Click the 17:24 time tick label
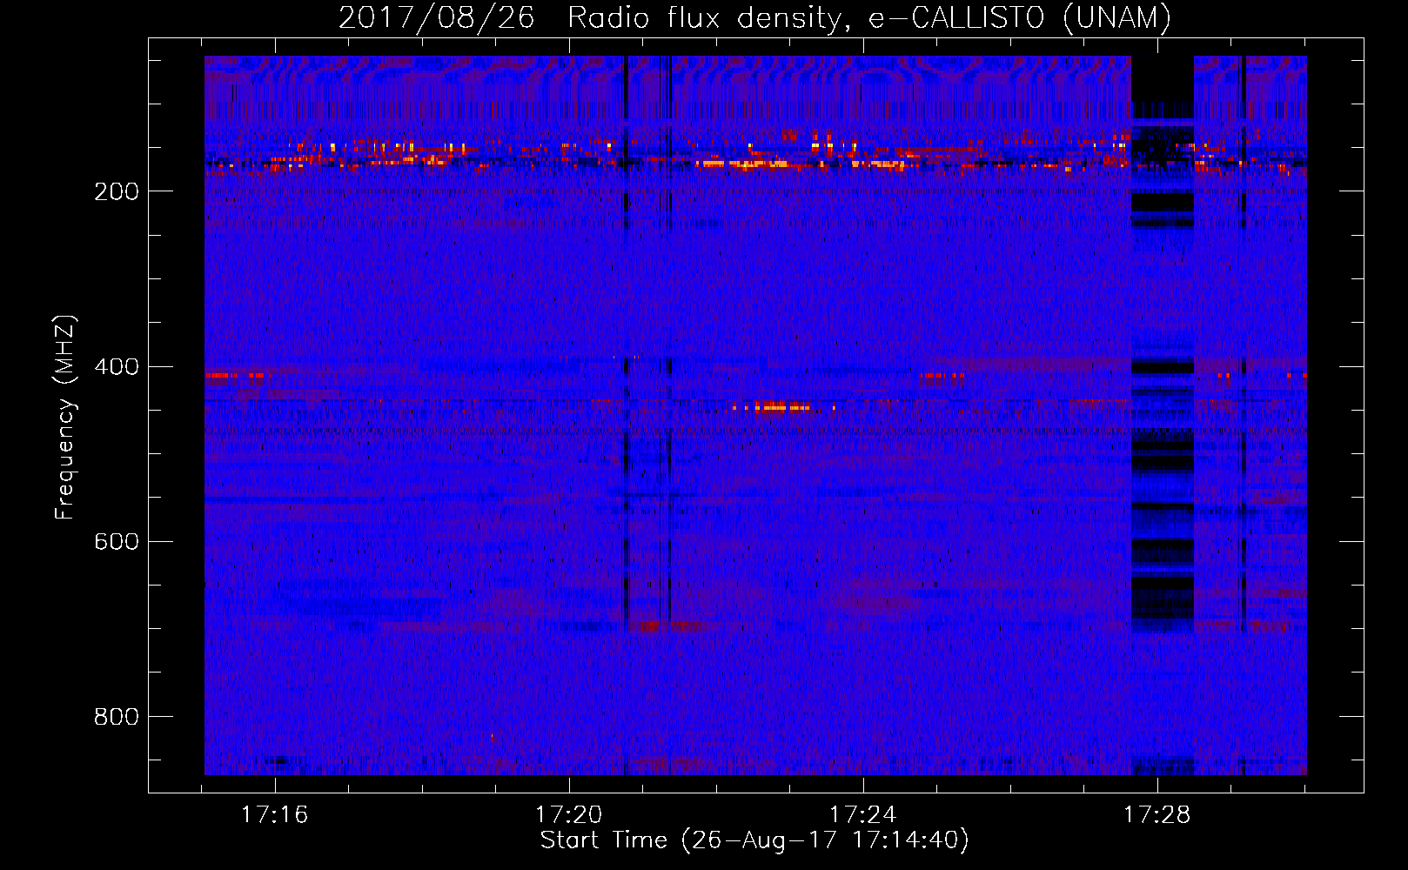Screen dimensions: 1408x870 (x=863, y=815)
